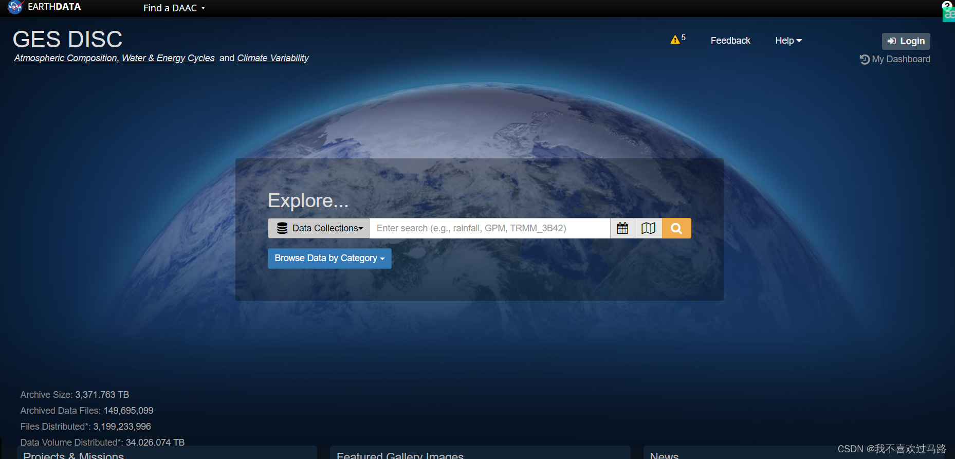Open the EARTHDATA home link
The height and width of the screenshot is (459, 955).
(x=54, y=7)
